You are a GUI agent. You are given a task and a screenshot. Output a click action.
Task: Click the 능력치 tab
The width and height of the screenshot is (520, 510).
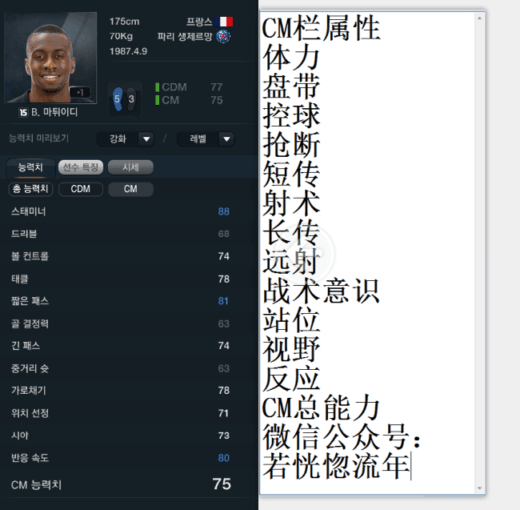pos(30,167)
